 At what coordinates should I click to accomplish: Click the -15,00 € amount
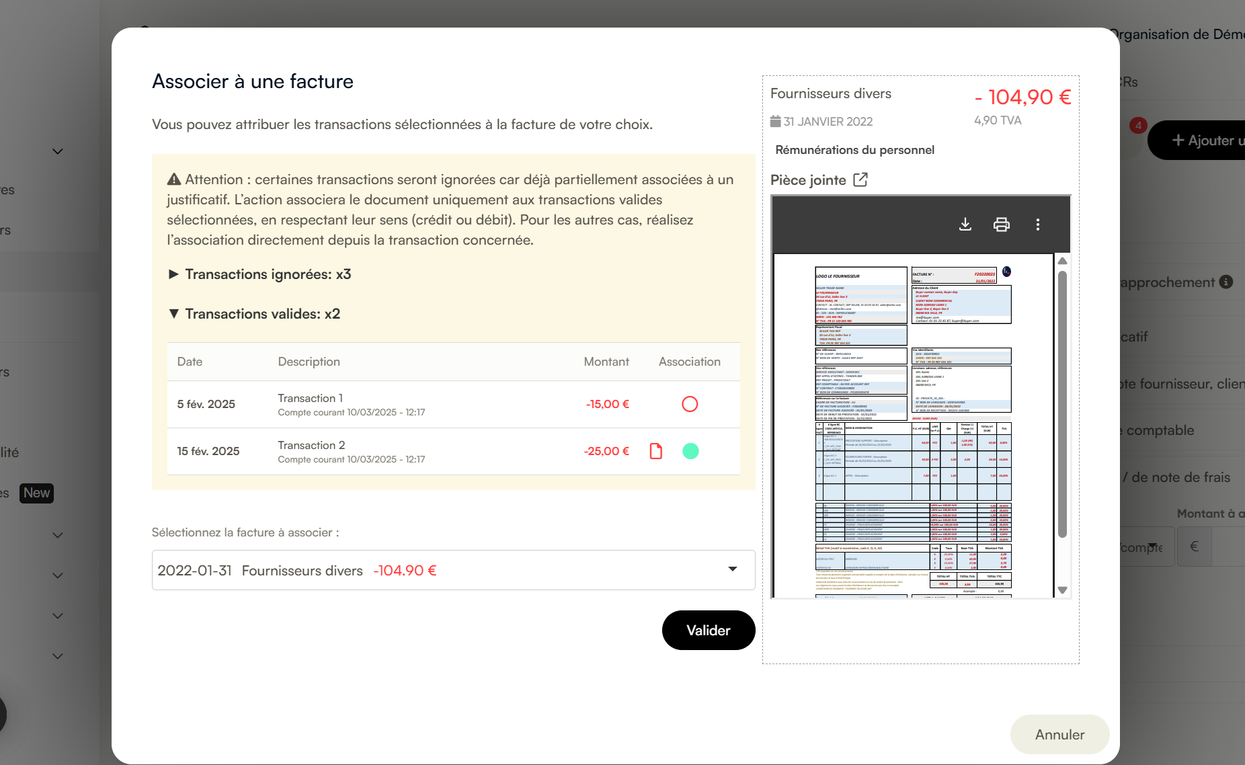[x=608, y=404]
